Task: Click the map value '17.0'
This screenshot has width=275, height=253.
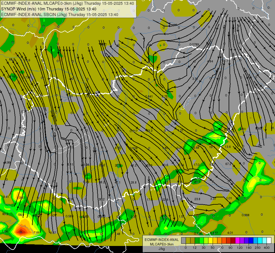Action: click(197, 165)
